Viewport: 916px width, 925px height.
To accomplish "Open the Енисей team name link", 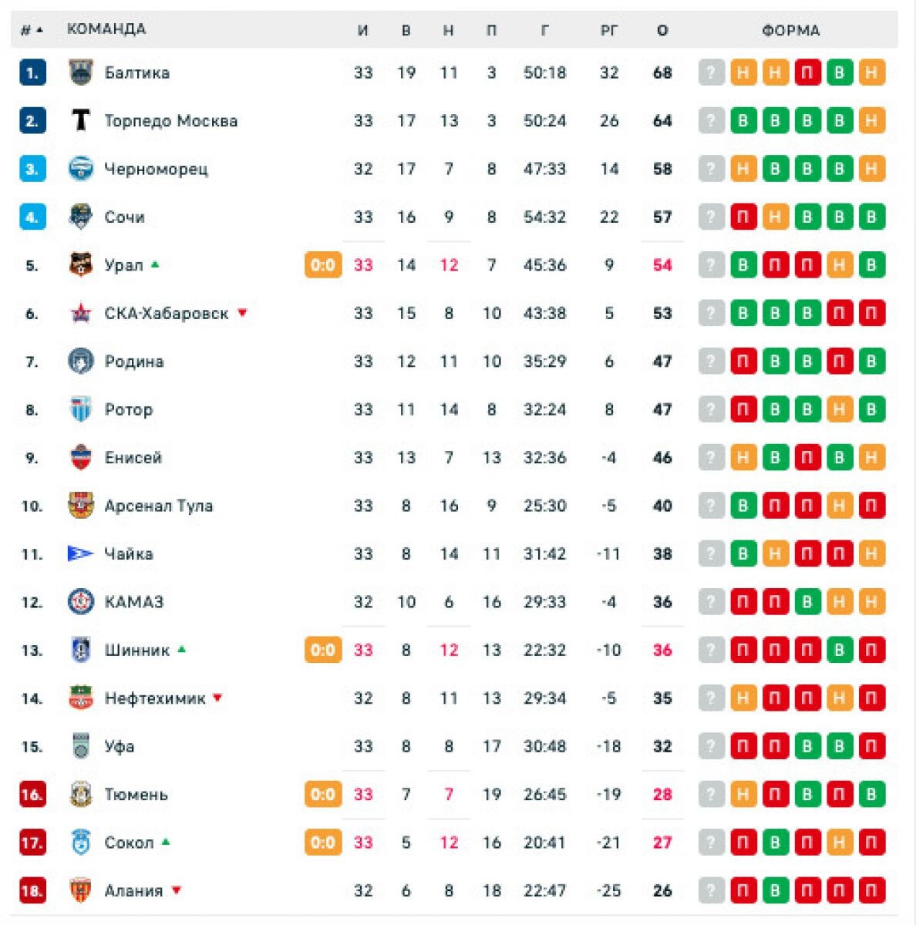I will 133,458.
